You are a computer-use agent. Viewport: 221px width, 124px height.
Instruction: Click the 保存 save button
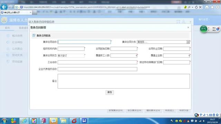(109, 92)
